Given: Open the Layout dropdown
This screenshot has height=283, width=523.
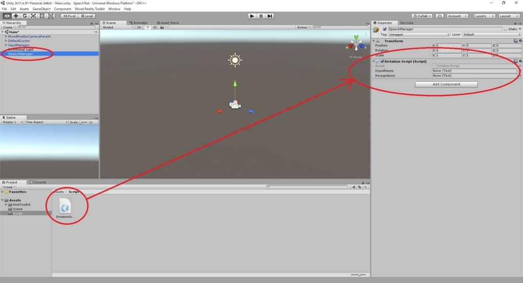Looking at the screenshot, I should (x=509, y=16).
